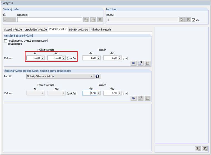
Task: Show additional reinforcement with lower eye icon
Action: (133, 98)
